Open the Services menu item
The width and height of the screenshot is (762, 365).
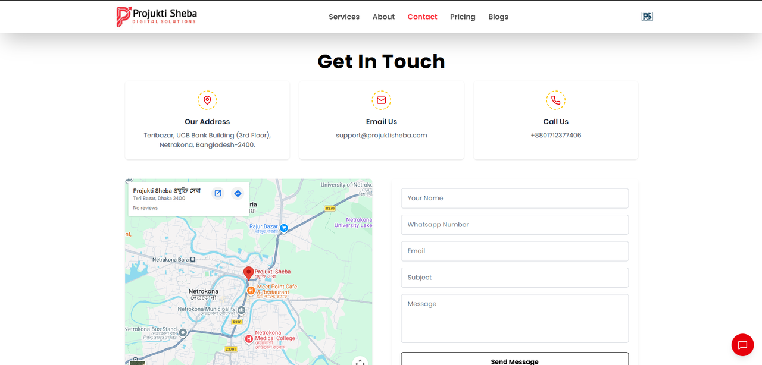pyautogui.click(x=344, y=17)
